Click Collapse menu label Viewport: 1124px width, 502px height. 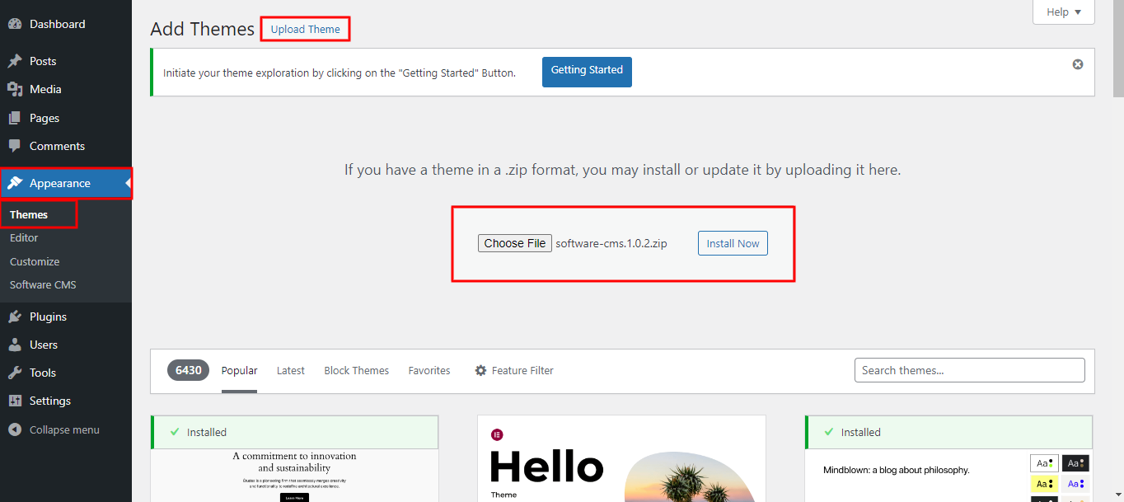click(x=64, y=429)
